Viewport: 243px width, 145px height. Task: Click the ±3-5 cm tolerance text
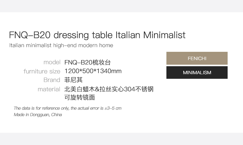[x=113, y=108]
